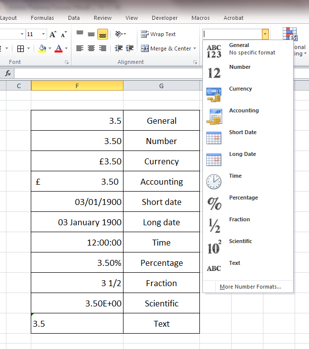Viewport: 309px width, 349px height.
Task: Select the Long Date calendar icon
Action: coord(214,160)
